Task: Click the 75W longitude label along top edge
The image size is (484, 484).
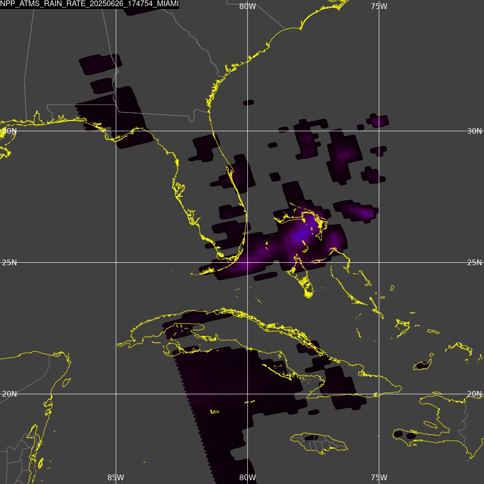Action: pos(379,6)
